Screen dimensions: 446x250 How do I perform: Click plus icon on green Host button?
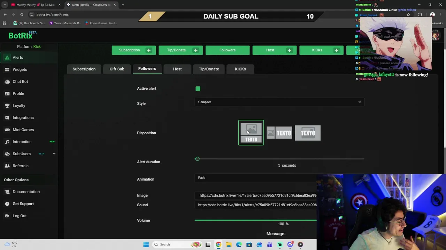tap(290, 50)
